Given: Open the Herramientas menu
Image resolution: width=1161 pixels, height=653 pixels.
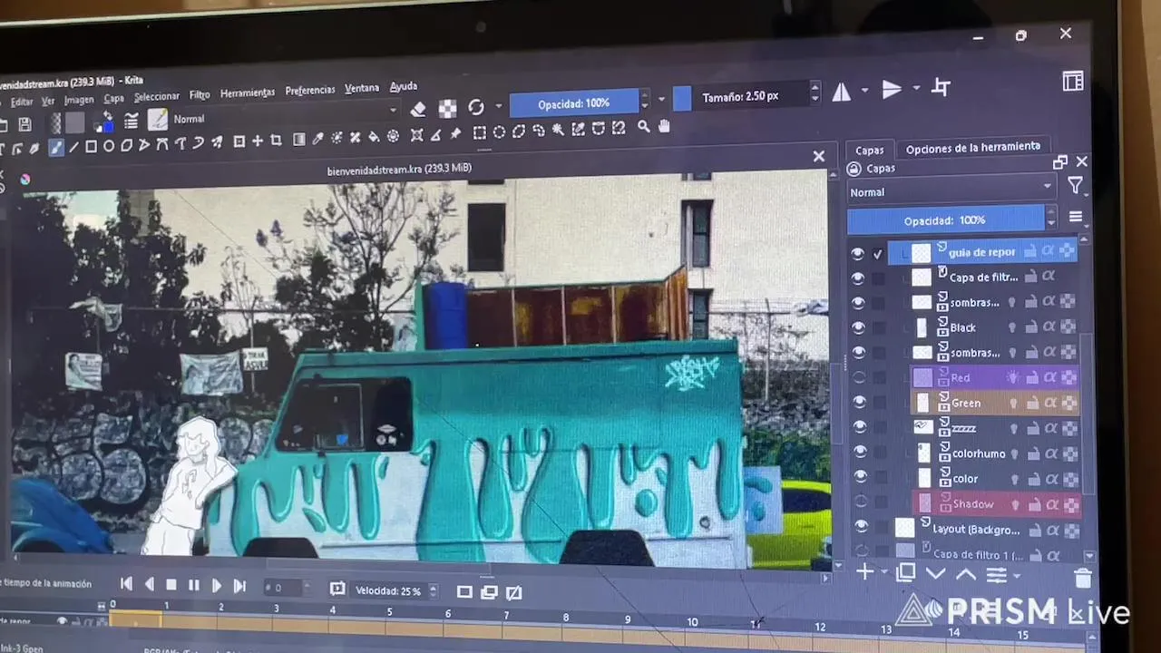Looking at the screenshot, I should 248,93.
